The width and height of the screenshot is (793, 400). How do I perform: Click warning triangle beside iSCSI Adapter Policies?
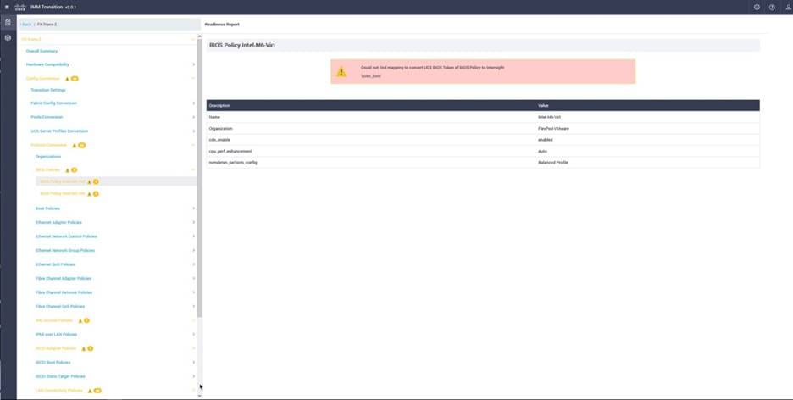[x=83, y=349]
